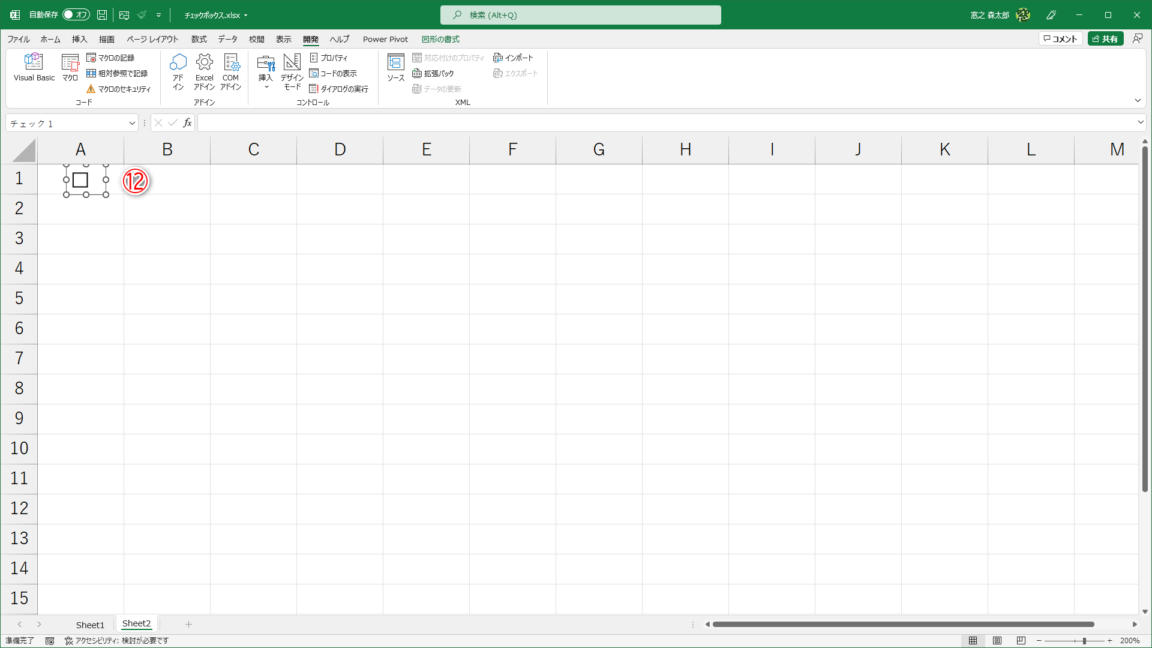Viewport: 1152px width, 648px height.
Task: Switch to the Sheet1 tab
Action: (90, 624)
